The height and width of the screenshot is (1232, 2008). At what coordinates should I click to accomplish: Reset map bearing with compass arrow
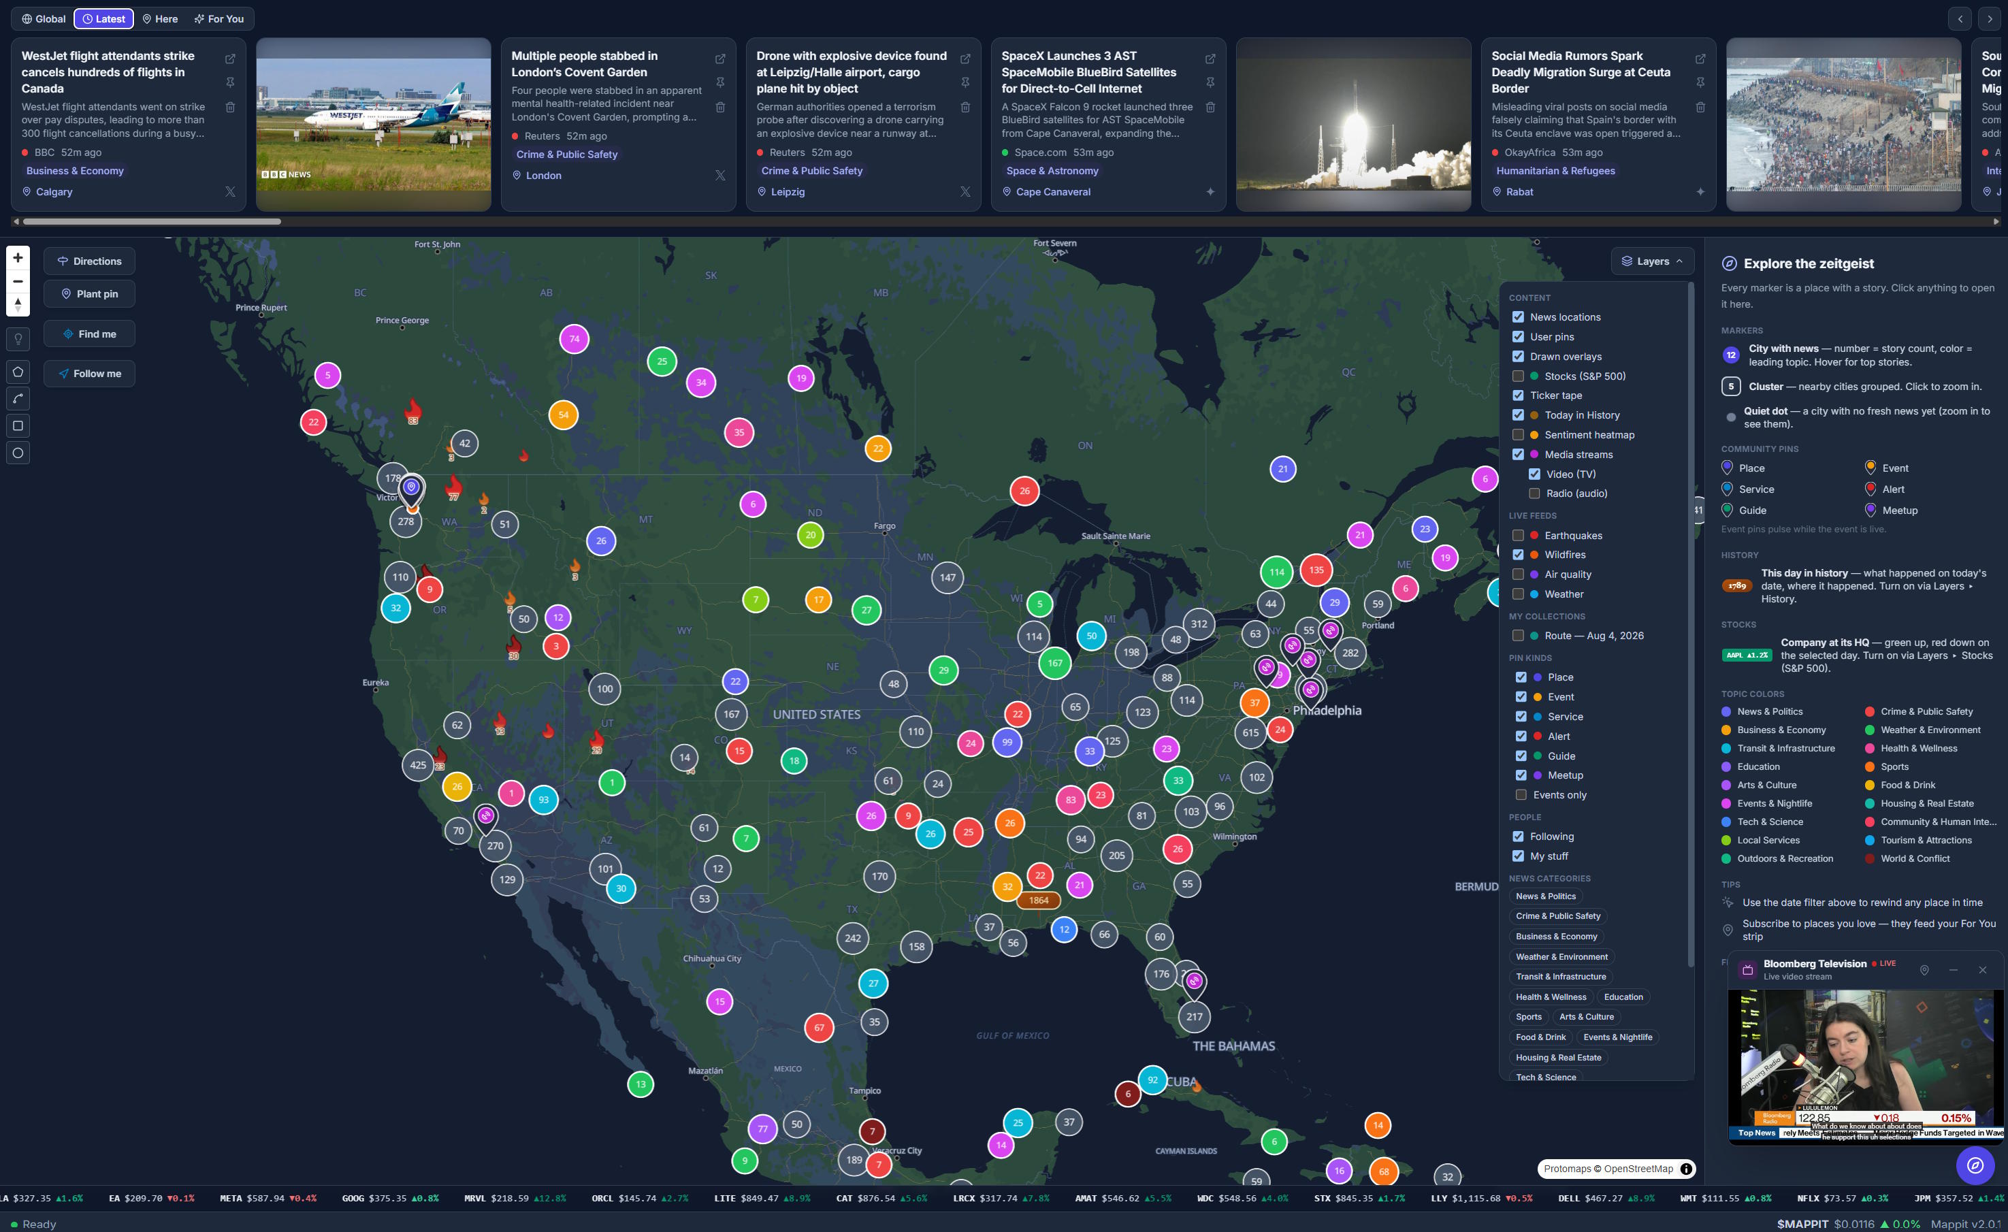(18, 305)
